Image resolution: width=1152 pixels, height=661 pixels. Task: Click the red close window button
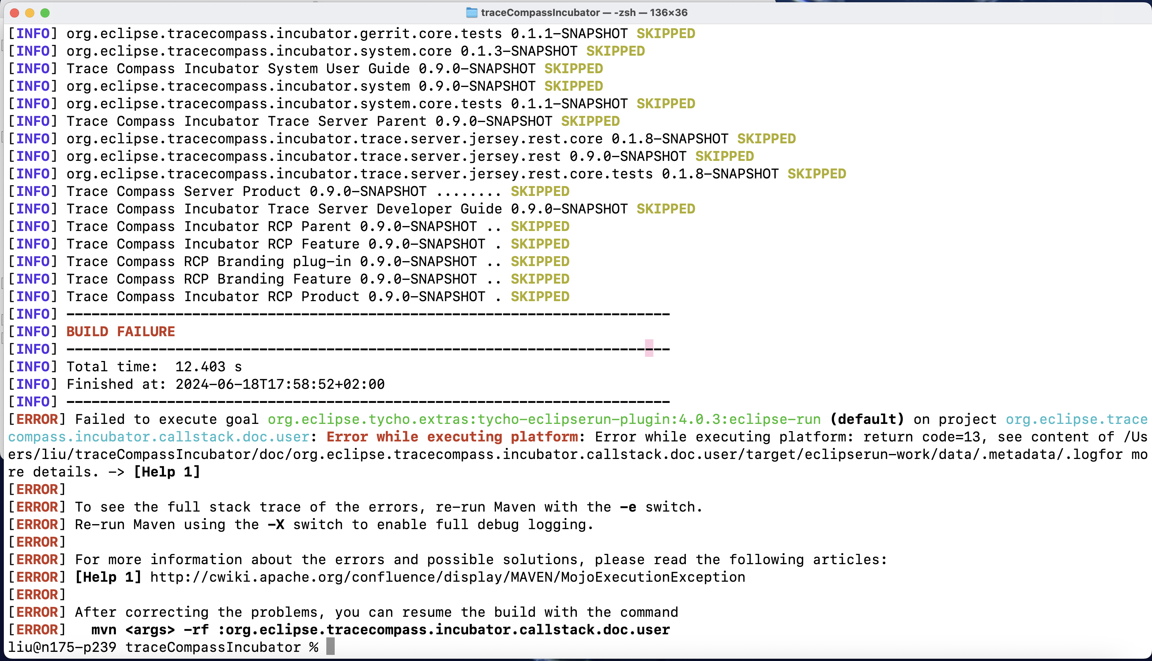(x=14, y=13)
